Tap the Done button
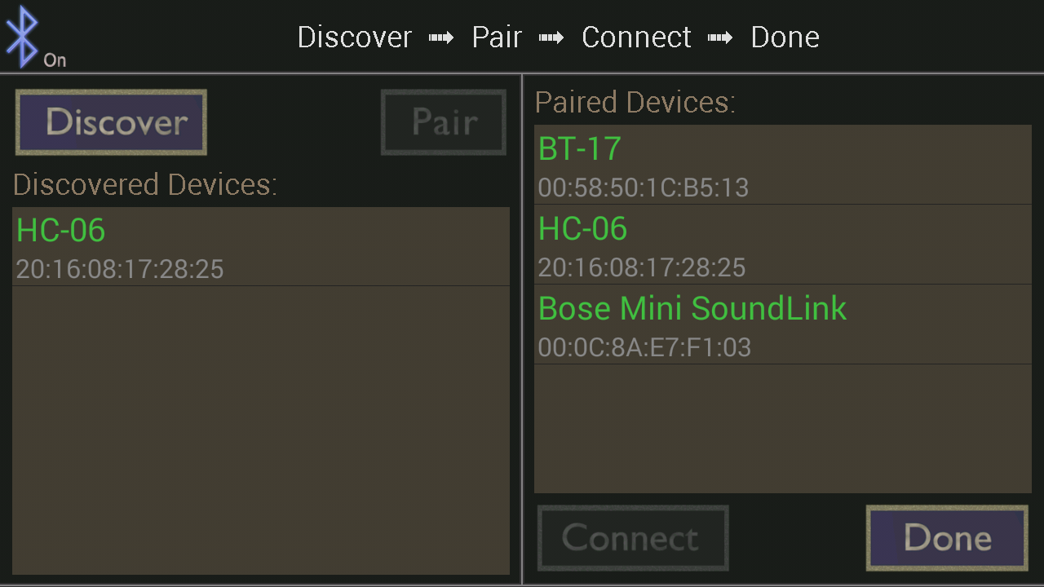 tap(947, 538)
